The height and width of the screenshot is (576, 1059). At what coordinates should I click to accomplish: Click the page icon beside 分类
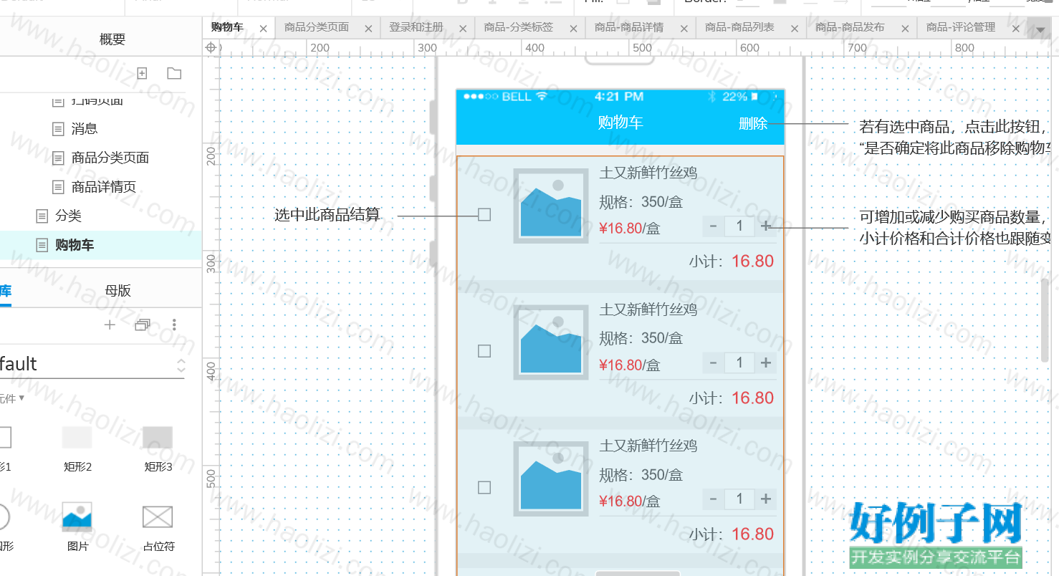[42, 216]
